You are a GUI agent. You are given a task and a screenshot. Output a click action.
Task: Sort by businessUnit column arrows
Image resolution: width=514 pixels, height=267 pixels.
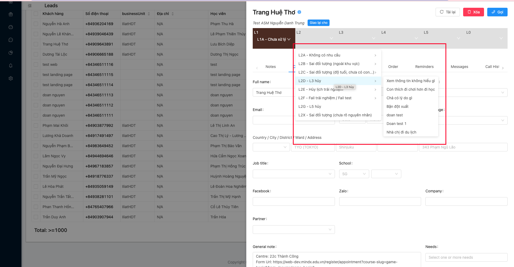(149, 14)
